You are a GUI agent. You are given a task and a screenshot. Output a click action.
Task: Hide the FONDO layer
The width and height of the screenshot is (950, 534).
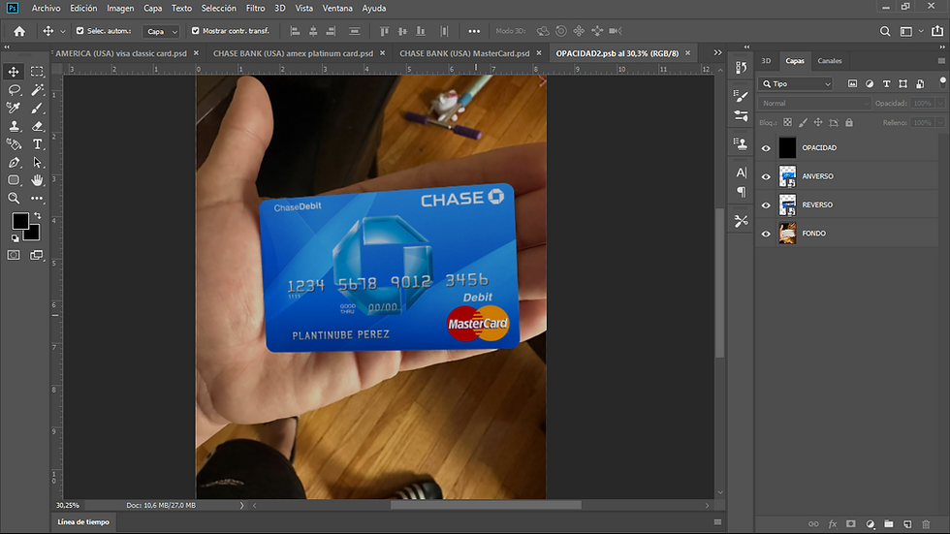click(x=766, y=234)
